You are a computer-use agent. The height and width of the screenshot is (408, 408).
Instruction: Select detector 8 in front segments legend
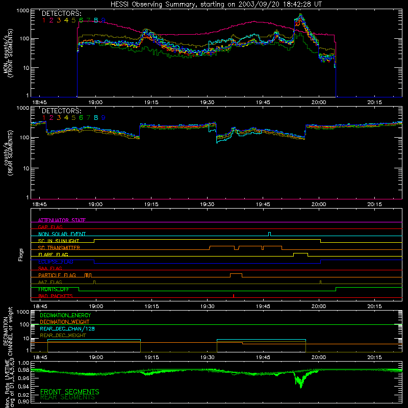click(96, 20)
